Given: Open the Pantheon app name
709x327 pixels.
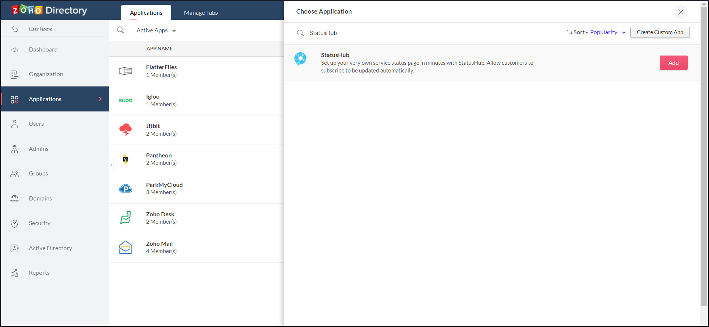Looking at the screenshot, I should [159, 155].
